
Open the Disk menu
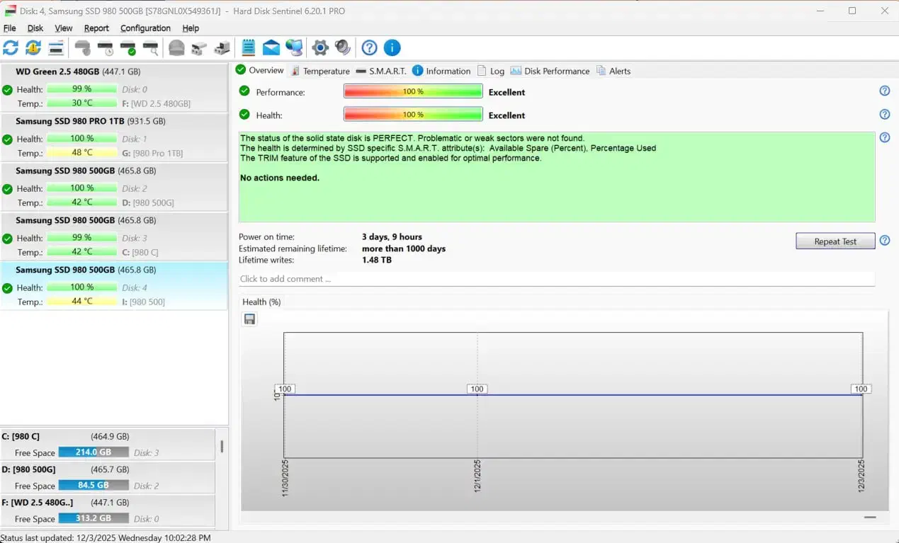pyautogui.click(x=35, y=28)
